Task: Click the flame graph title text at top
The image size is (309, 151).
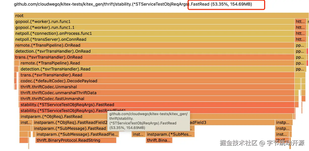Action: (101, 4)
